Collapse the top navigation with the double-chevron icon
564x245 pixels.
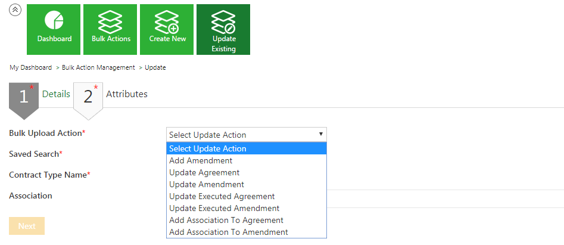(15, 10)
